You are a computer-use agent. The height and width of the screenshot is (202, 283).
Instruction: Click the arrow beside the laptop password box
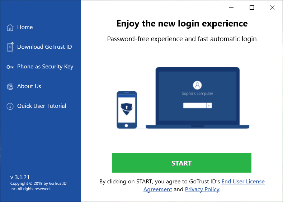pyautogui.click(x=209, y=105)
